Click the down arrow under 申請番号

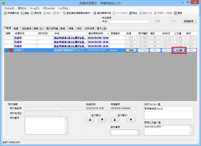(131, 120)
